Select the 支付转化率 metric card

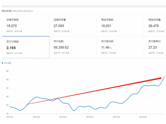[x=120, y=47]
